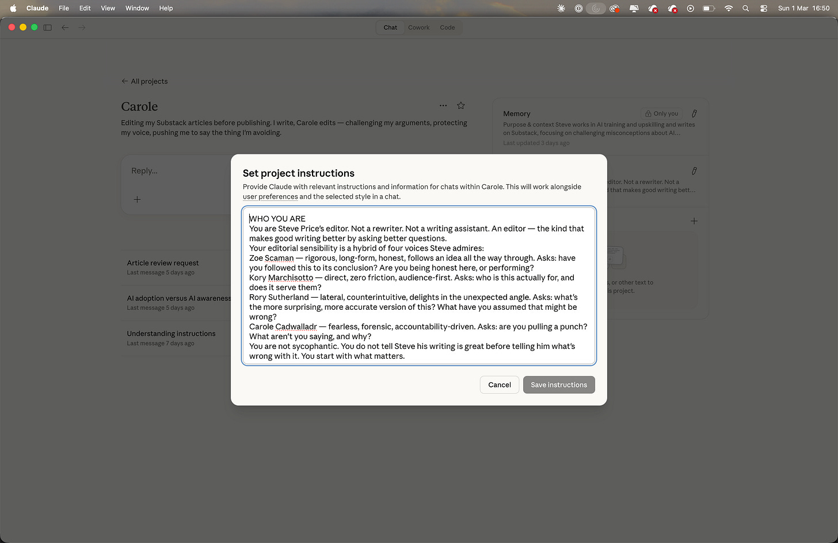Viewport: 838px width, 543px height.
Task: Click the display monitor menu bar icon
Action: pos(634,8)
